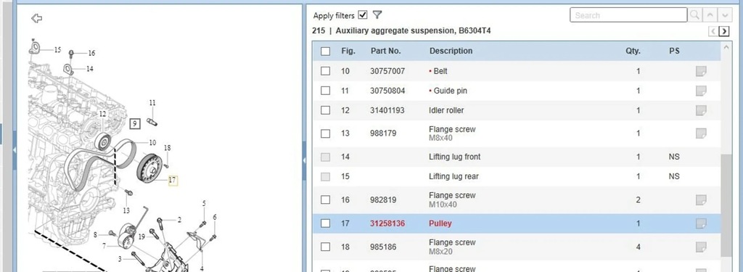Click callout 15 on the diagram
The height and width of the screenshot is (272, 743).
[x=57, y=50]
